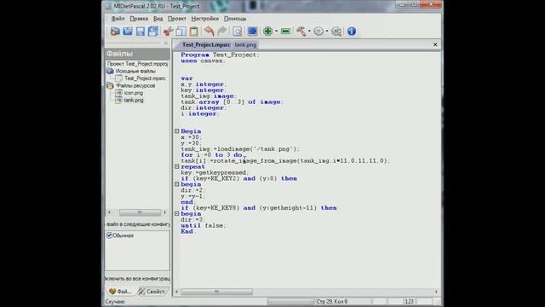Click the Copy toolbar icon
This screenshot has width=545, height=307.
tap(181, 32)
